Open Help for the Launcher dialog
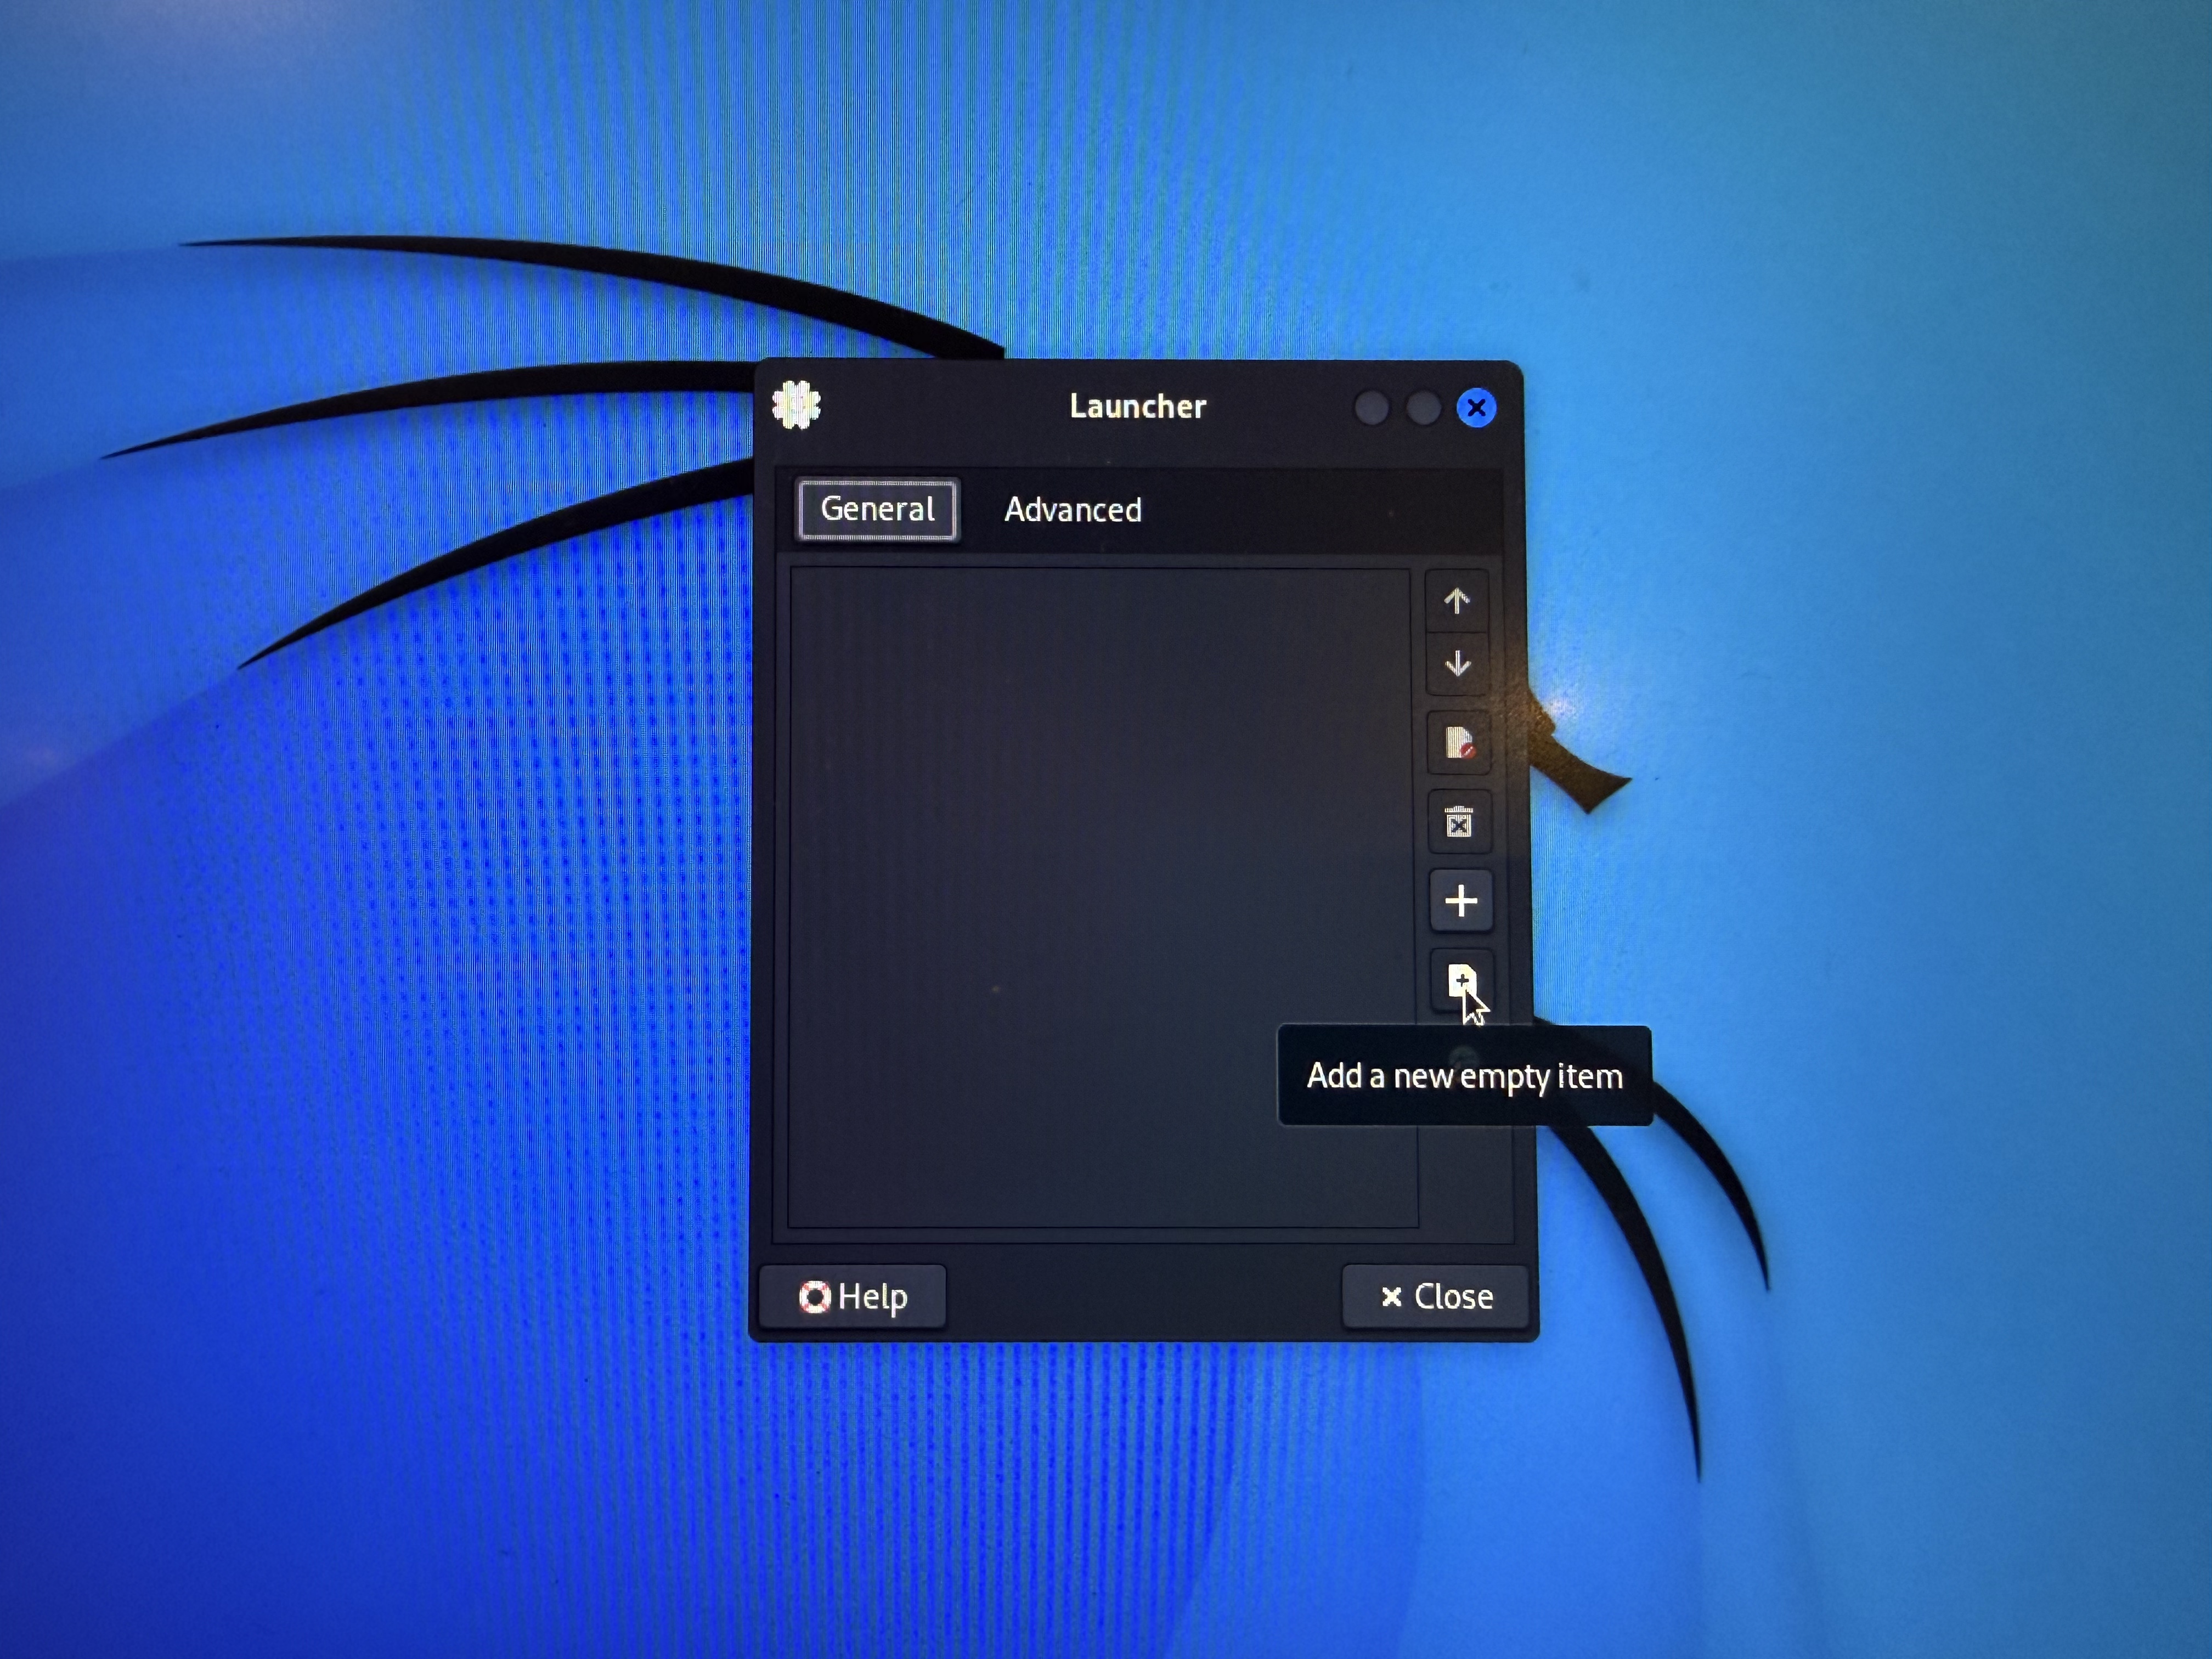Viewport: 2212px width, 1659px height. (x=853, y=1297)
